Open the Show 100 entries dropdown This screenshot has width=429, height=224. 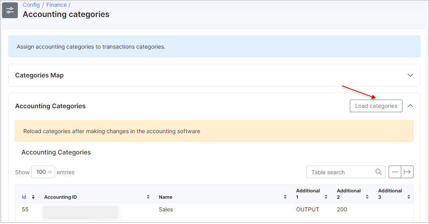click(43, 172)
